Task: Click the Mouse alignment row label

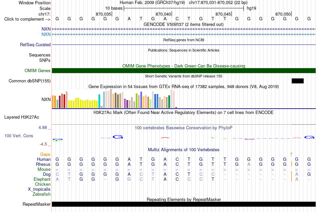Action: 44,169
